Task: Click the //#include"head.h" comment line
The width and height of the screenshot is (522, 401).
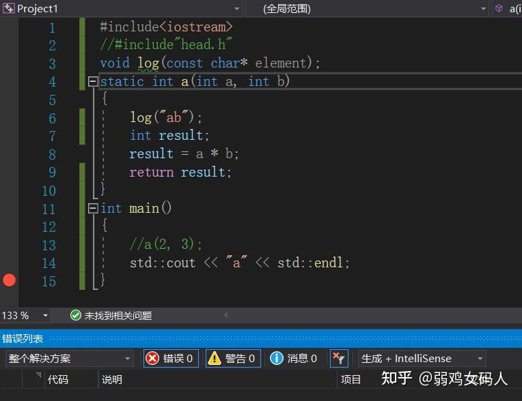Action: coord(166,44)
